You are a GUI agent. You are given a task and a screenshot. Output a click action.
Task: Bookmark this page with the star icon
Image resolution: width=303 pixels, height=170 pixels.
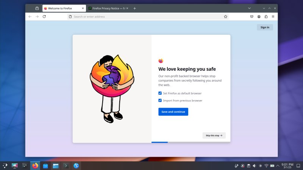point(225,17)
